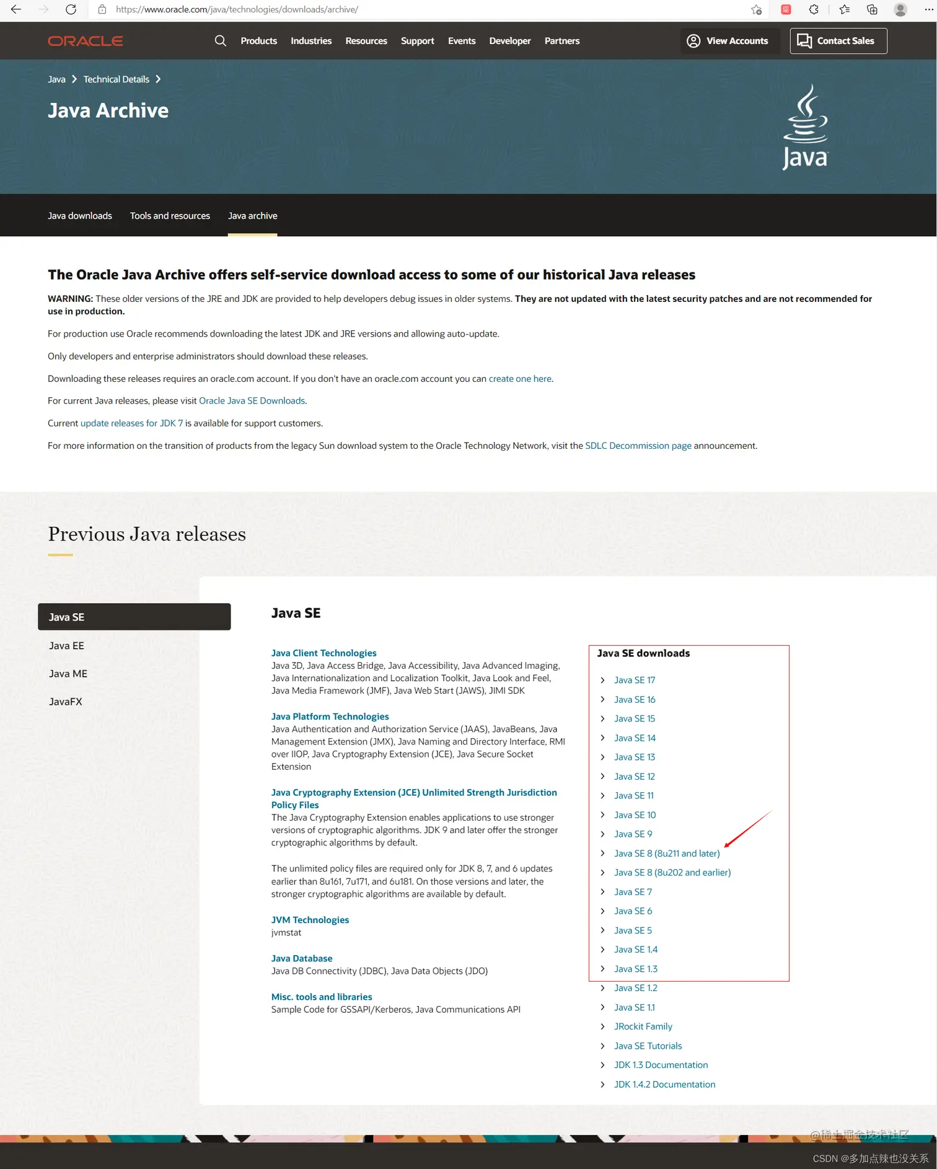The height and width of the screenshot is (1169, 937).
Task: Open Java SE 8 (8u211 and later)
Action: pos(667,854)
